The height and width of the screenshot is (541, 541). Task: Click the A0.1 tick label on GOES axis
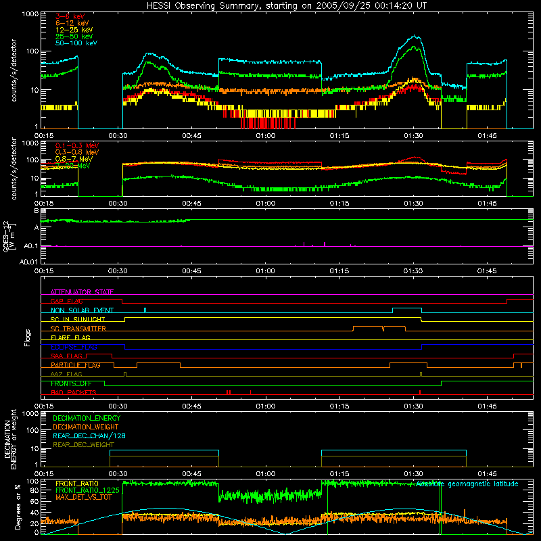(31, 246)
